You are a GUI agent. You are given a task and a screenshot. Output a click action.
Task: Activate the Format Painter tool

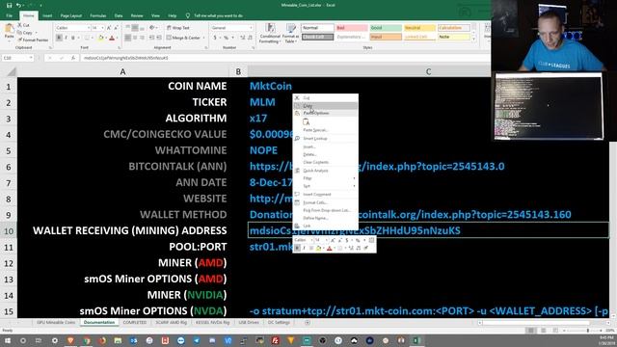pyautogui.click(x=33, y=40)
